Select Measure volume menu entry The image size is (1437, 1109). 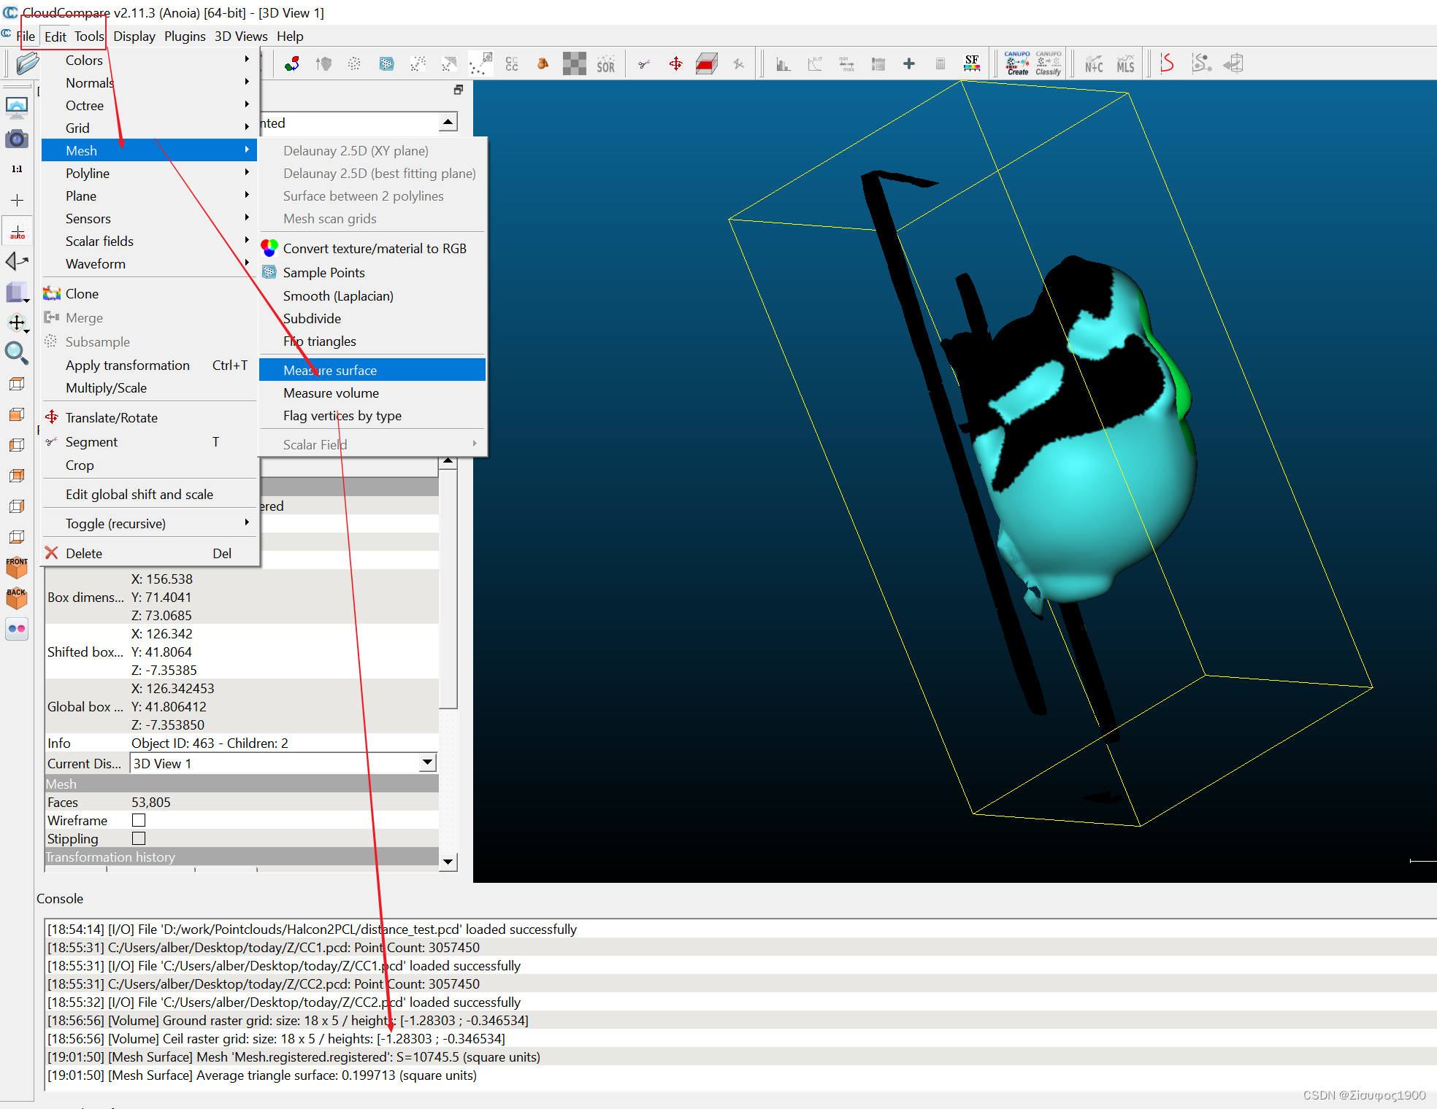click(x=331, y=393)
